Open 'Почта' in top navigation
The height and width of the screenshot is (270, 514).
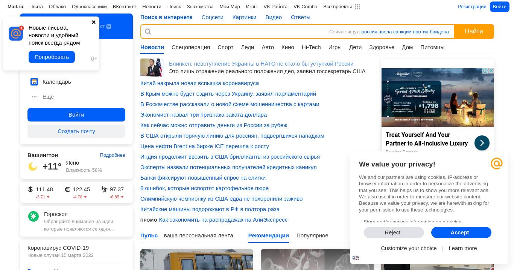coord(36,7)
